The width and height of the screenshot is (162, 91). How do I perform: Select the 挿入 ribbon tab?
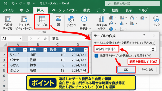(x=40, y=10)
